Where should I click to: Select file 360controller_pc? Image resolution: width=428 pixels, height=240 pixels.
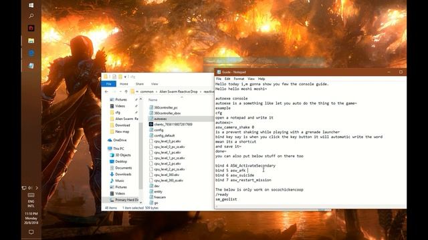click(166, 107)
